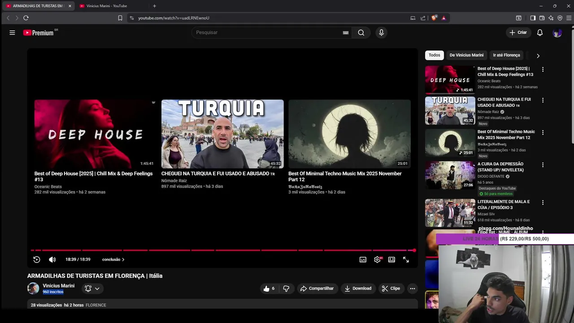Click the Download button

tap(358, 288)
